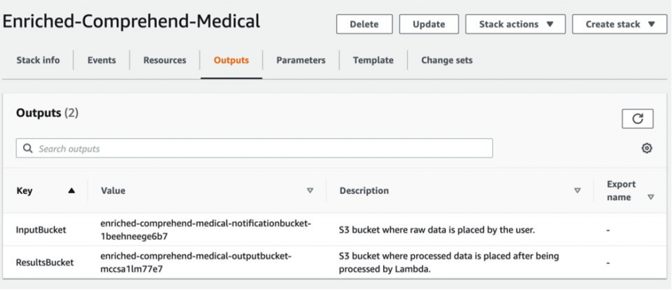View the Resources tab

(x=165, y=60)
